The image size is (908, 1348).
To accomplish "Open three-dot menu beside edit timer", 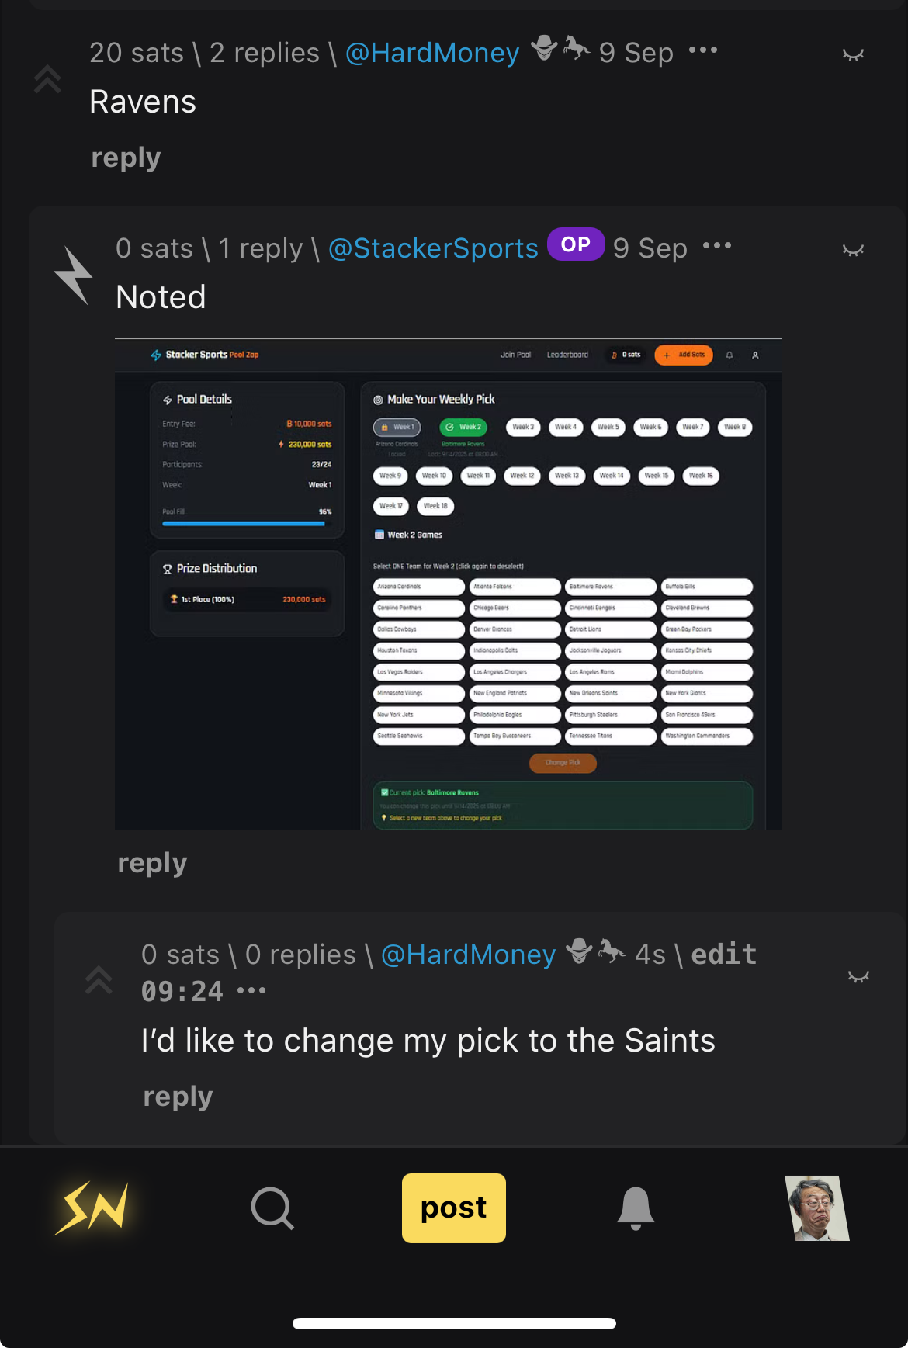I will click(251, 991).
